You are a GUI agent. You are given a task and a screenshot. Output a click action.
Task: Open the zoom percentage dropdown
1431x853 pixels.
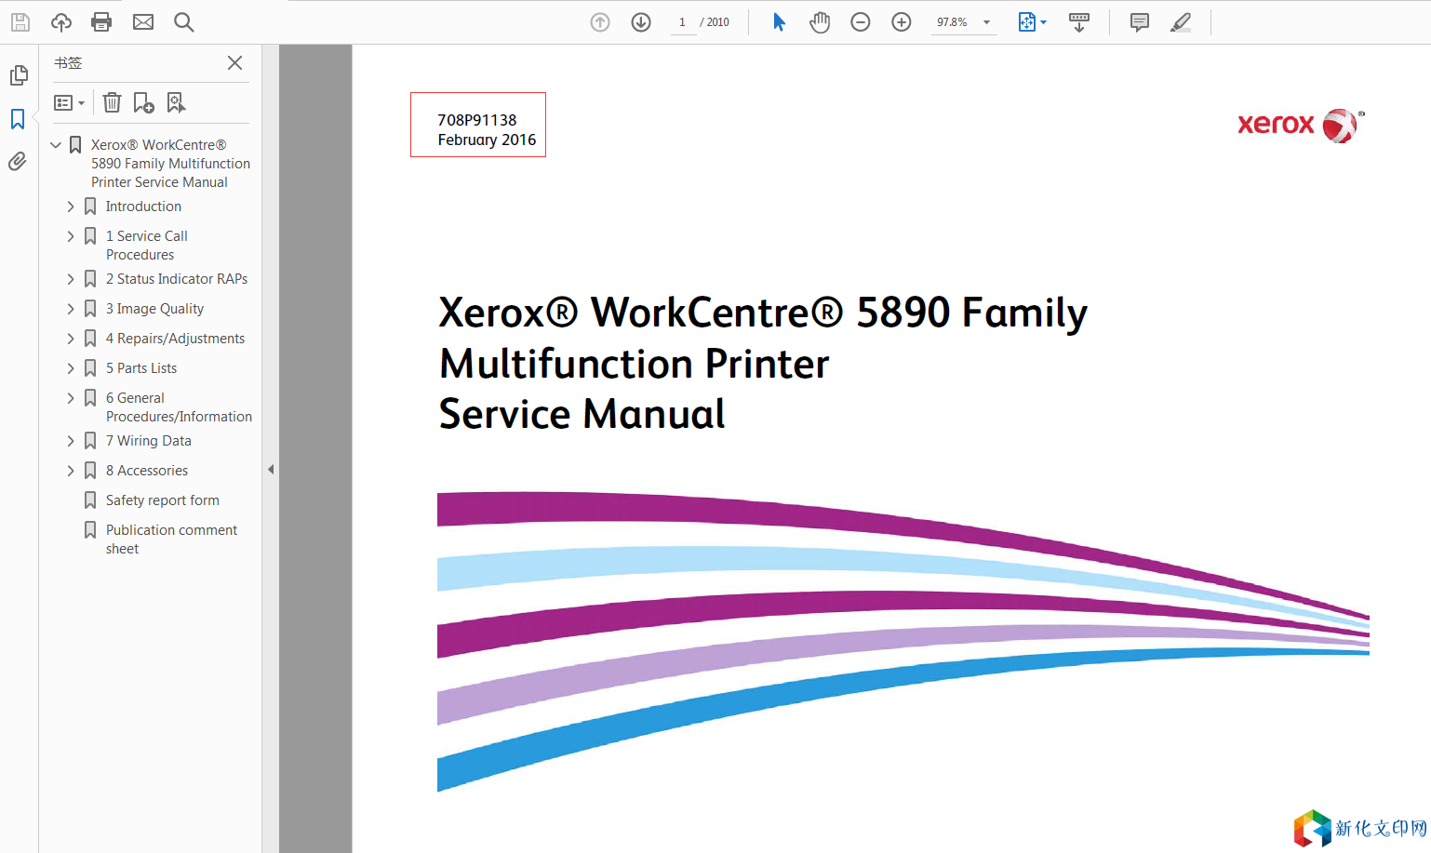[x=986, y=22]
